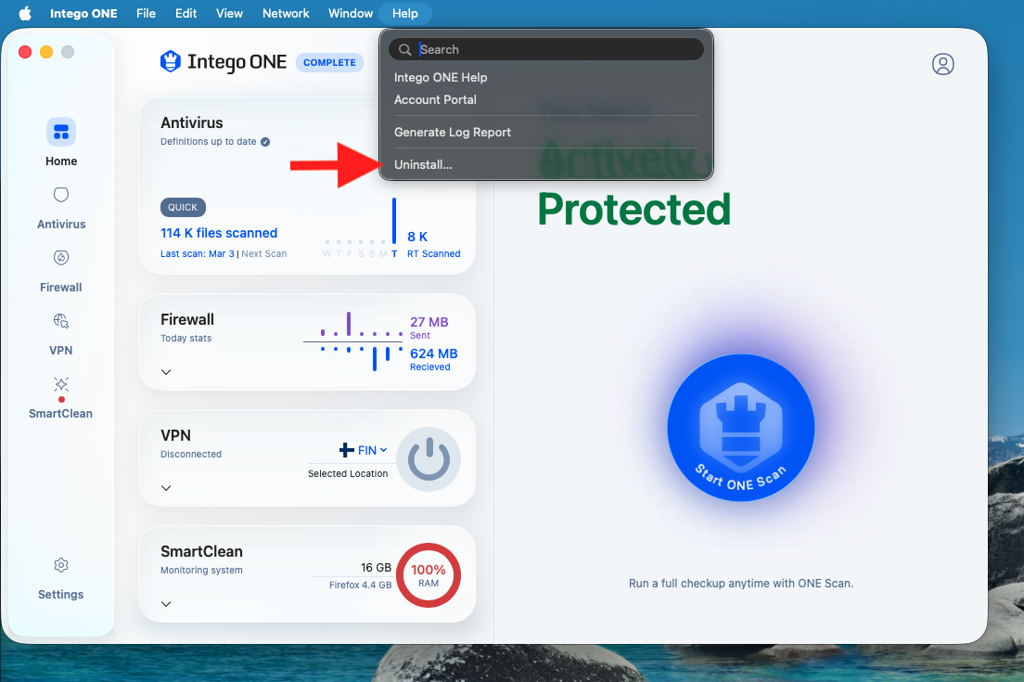Click the Start ONE Scan button
The image size is (1024, 682).
click(740, 428)
